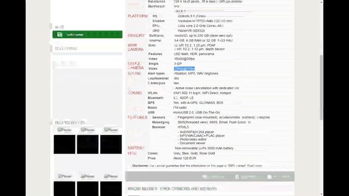The width and height of the screenshot is (349, 196).
Task: Click the Radio spec label
Action: click(152, 108)
